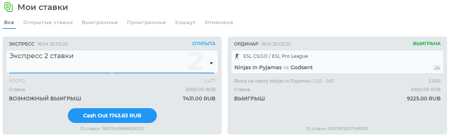Switch to the Все tab
The image size is (453, 140).
coord(9,23)
